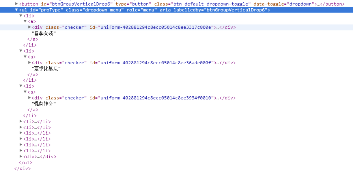Viewport: 353px width, 172px height.
Task: Collapse the li containing 夏季比基尼
Action: point(21,50)
